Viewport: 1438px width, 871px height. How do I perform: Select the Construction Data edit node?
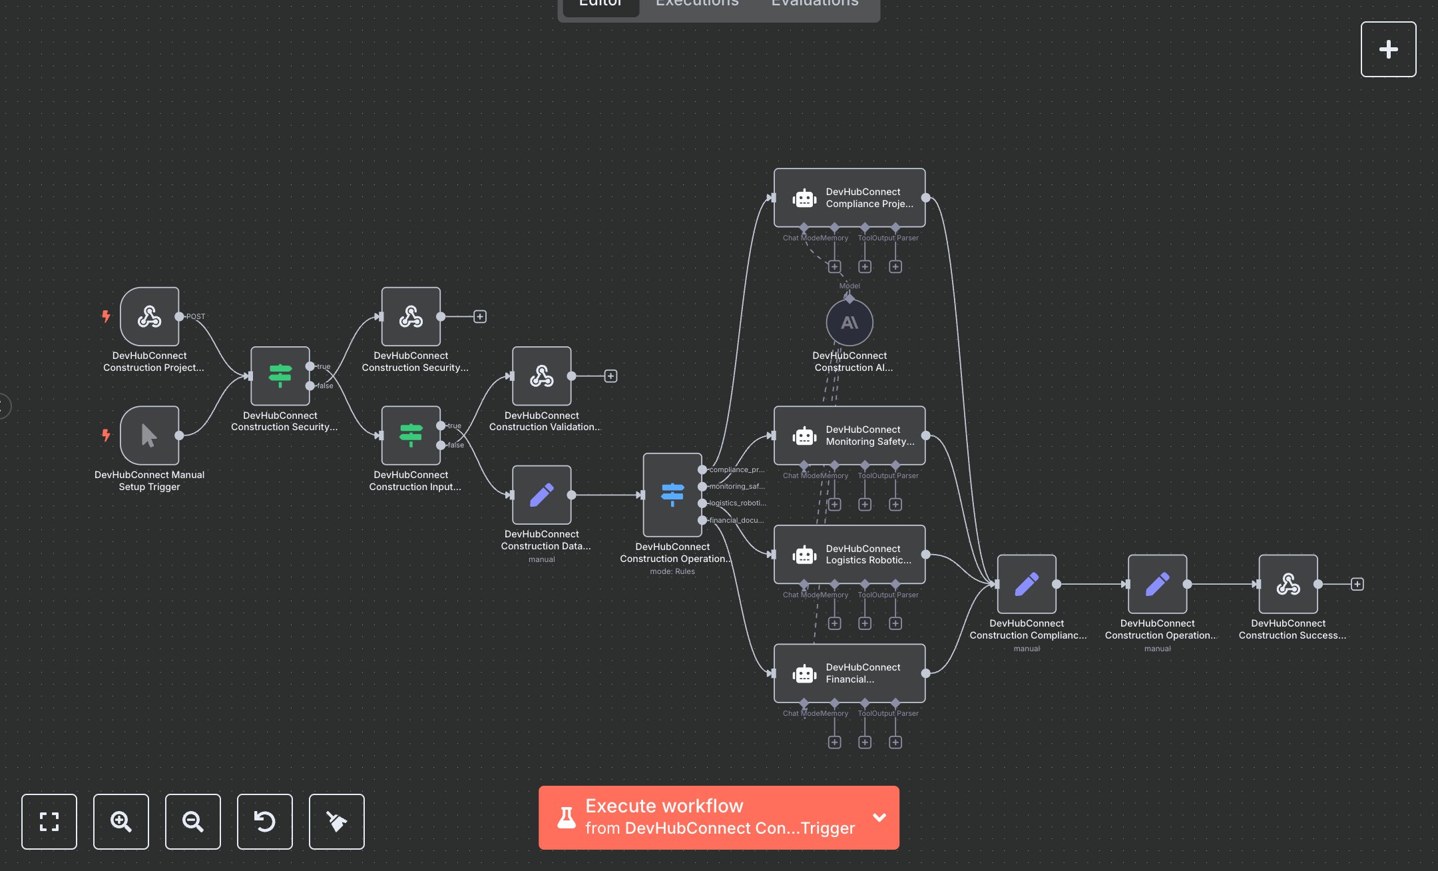(541, 495)
